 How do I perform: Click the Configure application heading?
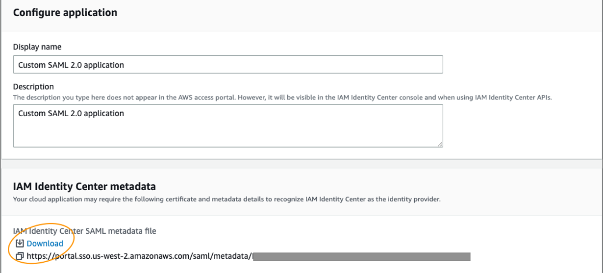pos(65,13)
